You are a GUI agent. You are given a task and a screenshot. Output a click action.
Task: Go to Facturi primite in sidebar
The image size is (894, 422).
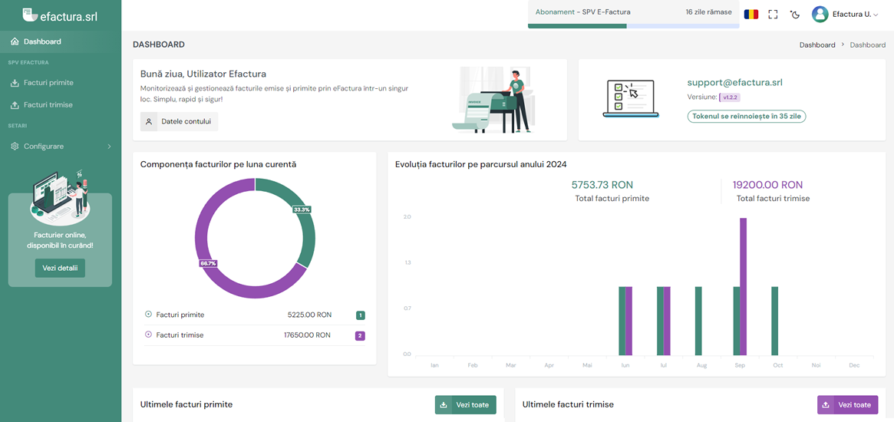(x=48, y=82)
